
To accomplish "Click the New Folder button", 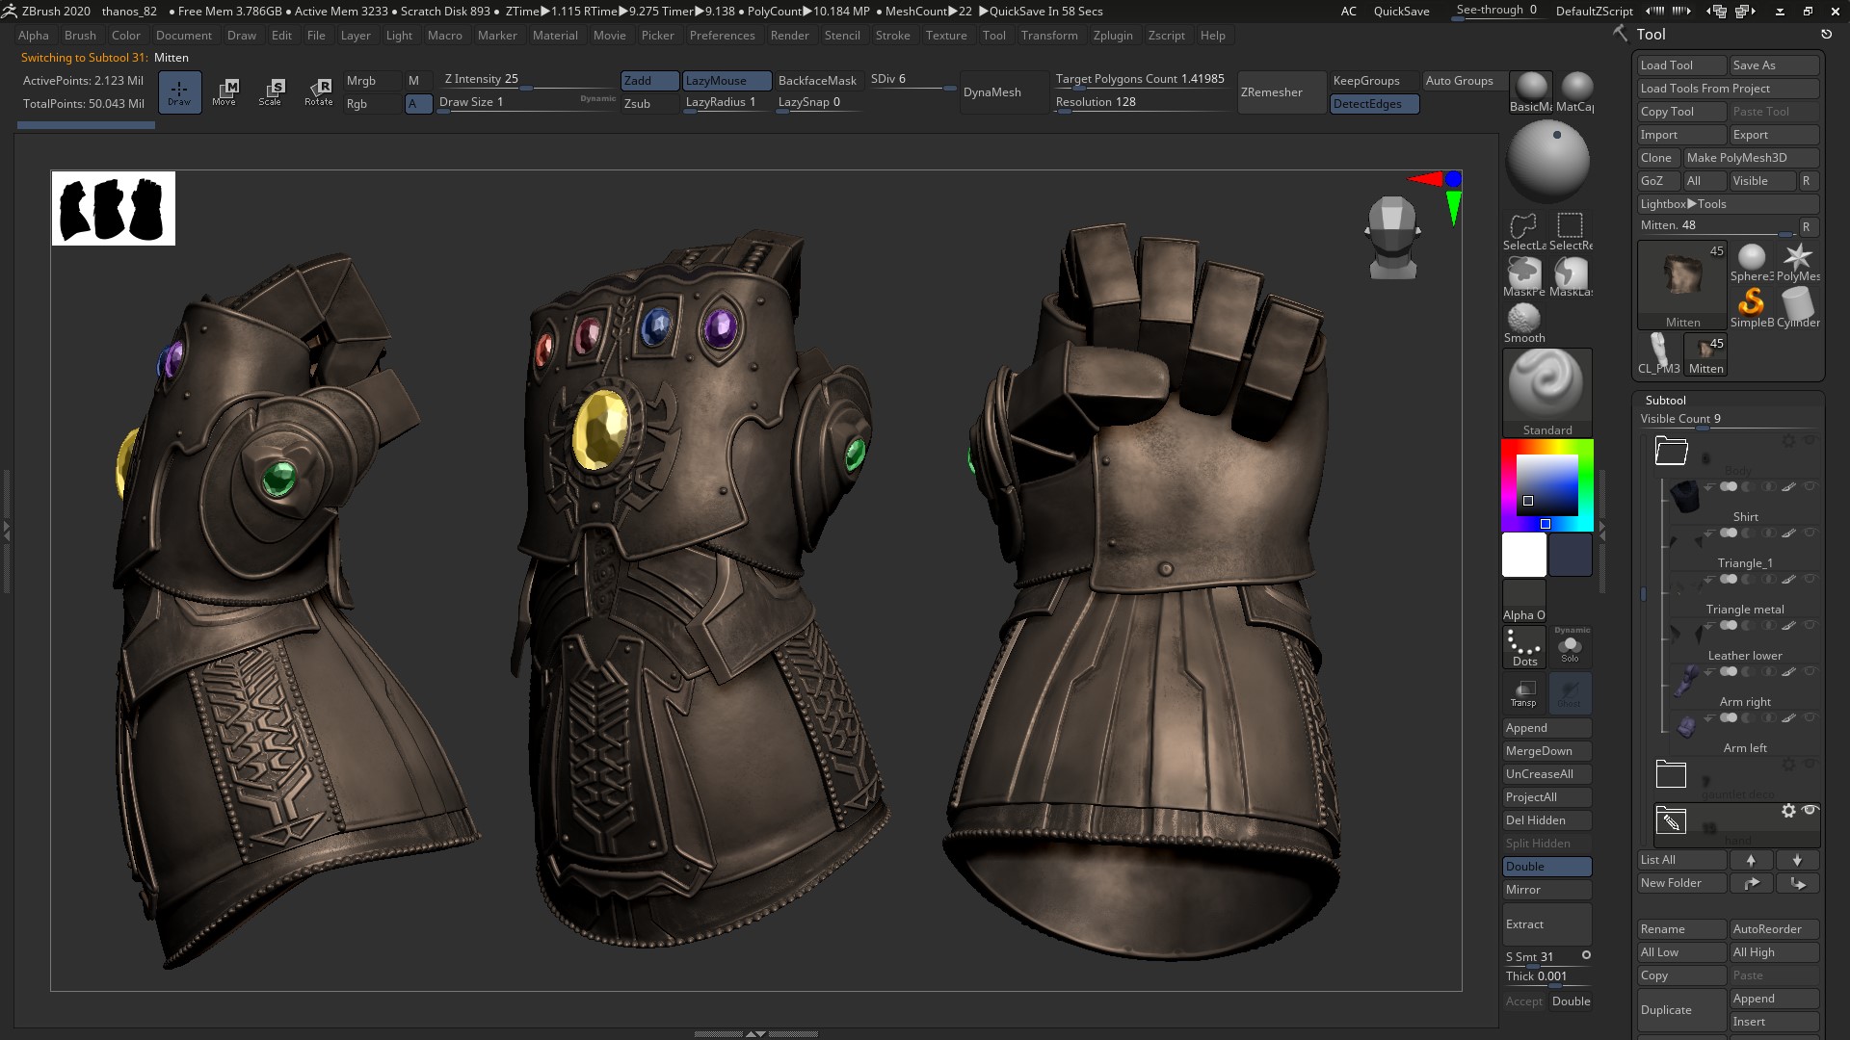I will point(1681,883).
